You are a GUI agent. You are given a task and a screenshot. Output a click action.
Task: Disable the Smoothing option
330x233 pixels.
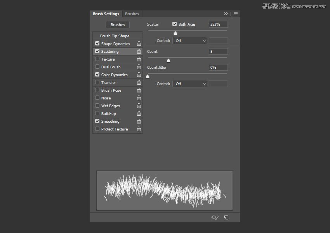(97, 121)
